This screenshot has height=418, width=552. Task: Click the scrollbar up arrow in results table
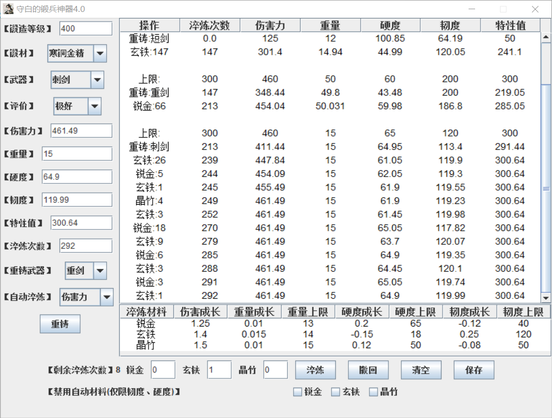coord(545,37)
